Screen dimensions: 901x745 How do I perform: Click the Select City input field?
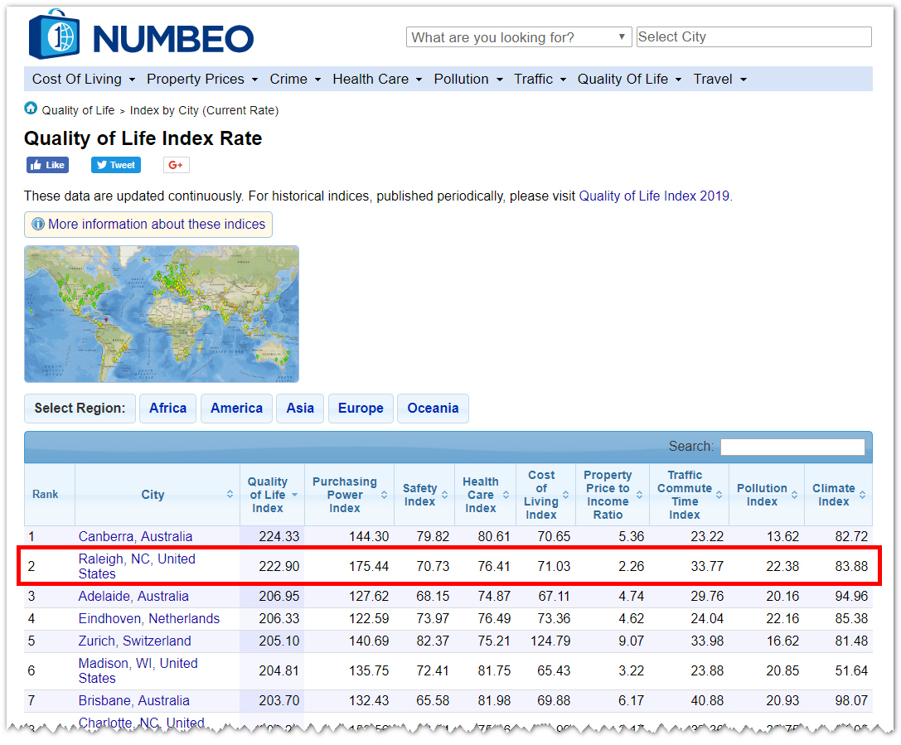[753, 37]
